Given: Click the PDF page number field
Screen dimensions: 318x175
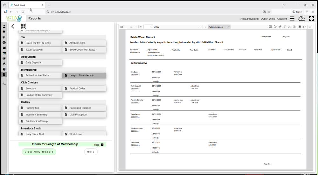Looking at the screenshot, I should click(148, 27).
